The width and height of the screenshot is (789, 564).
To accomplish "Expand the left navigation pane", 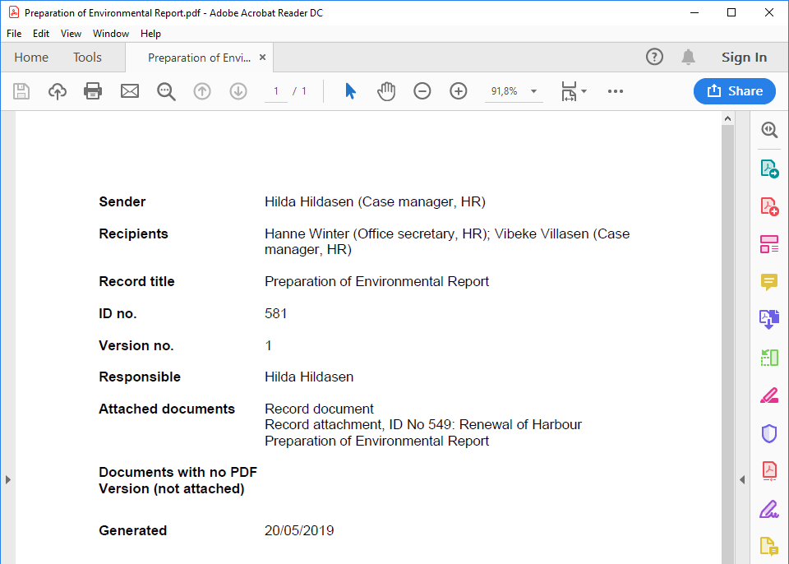I will [x=7, y=479].
